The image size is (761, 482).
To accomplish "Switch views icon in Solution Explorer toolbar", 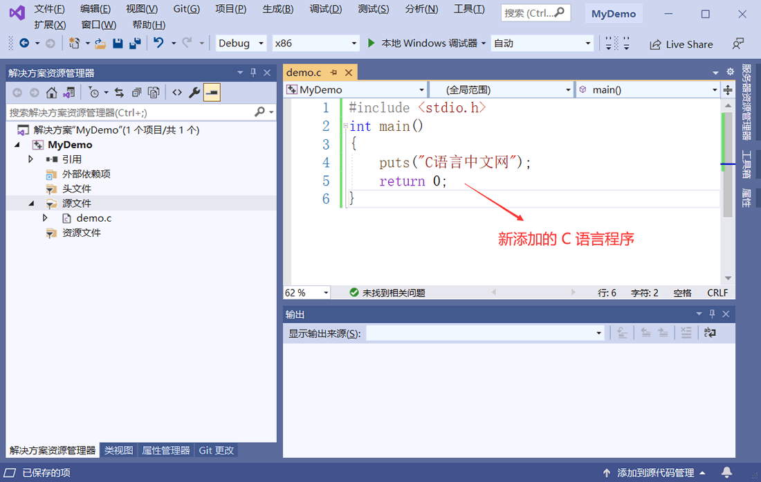I will click(x=69, y=92).
